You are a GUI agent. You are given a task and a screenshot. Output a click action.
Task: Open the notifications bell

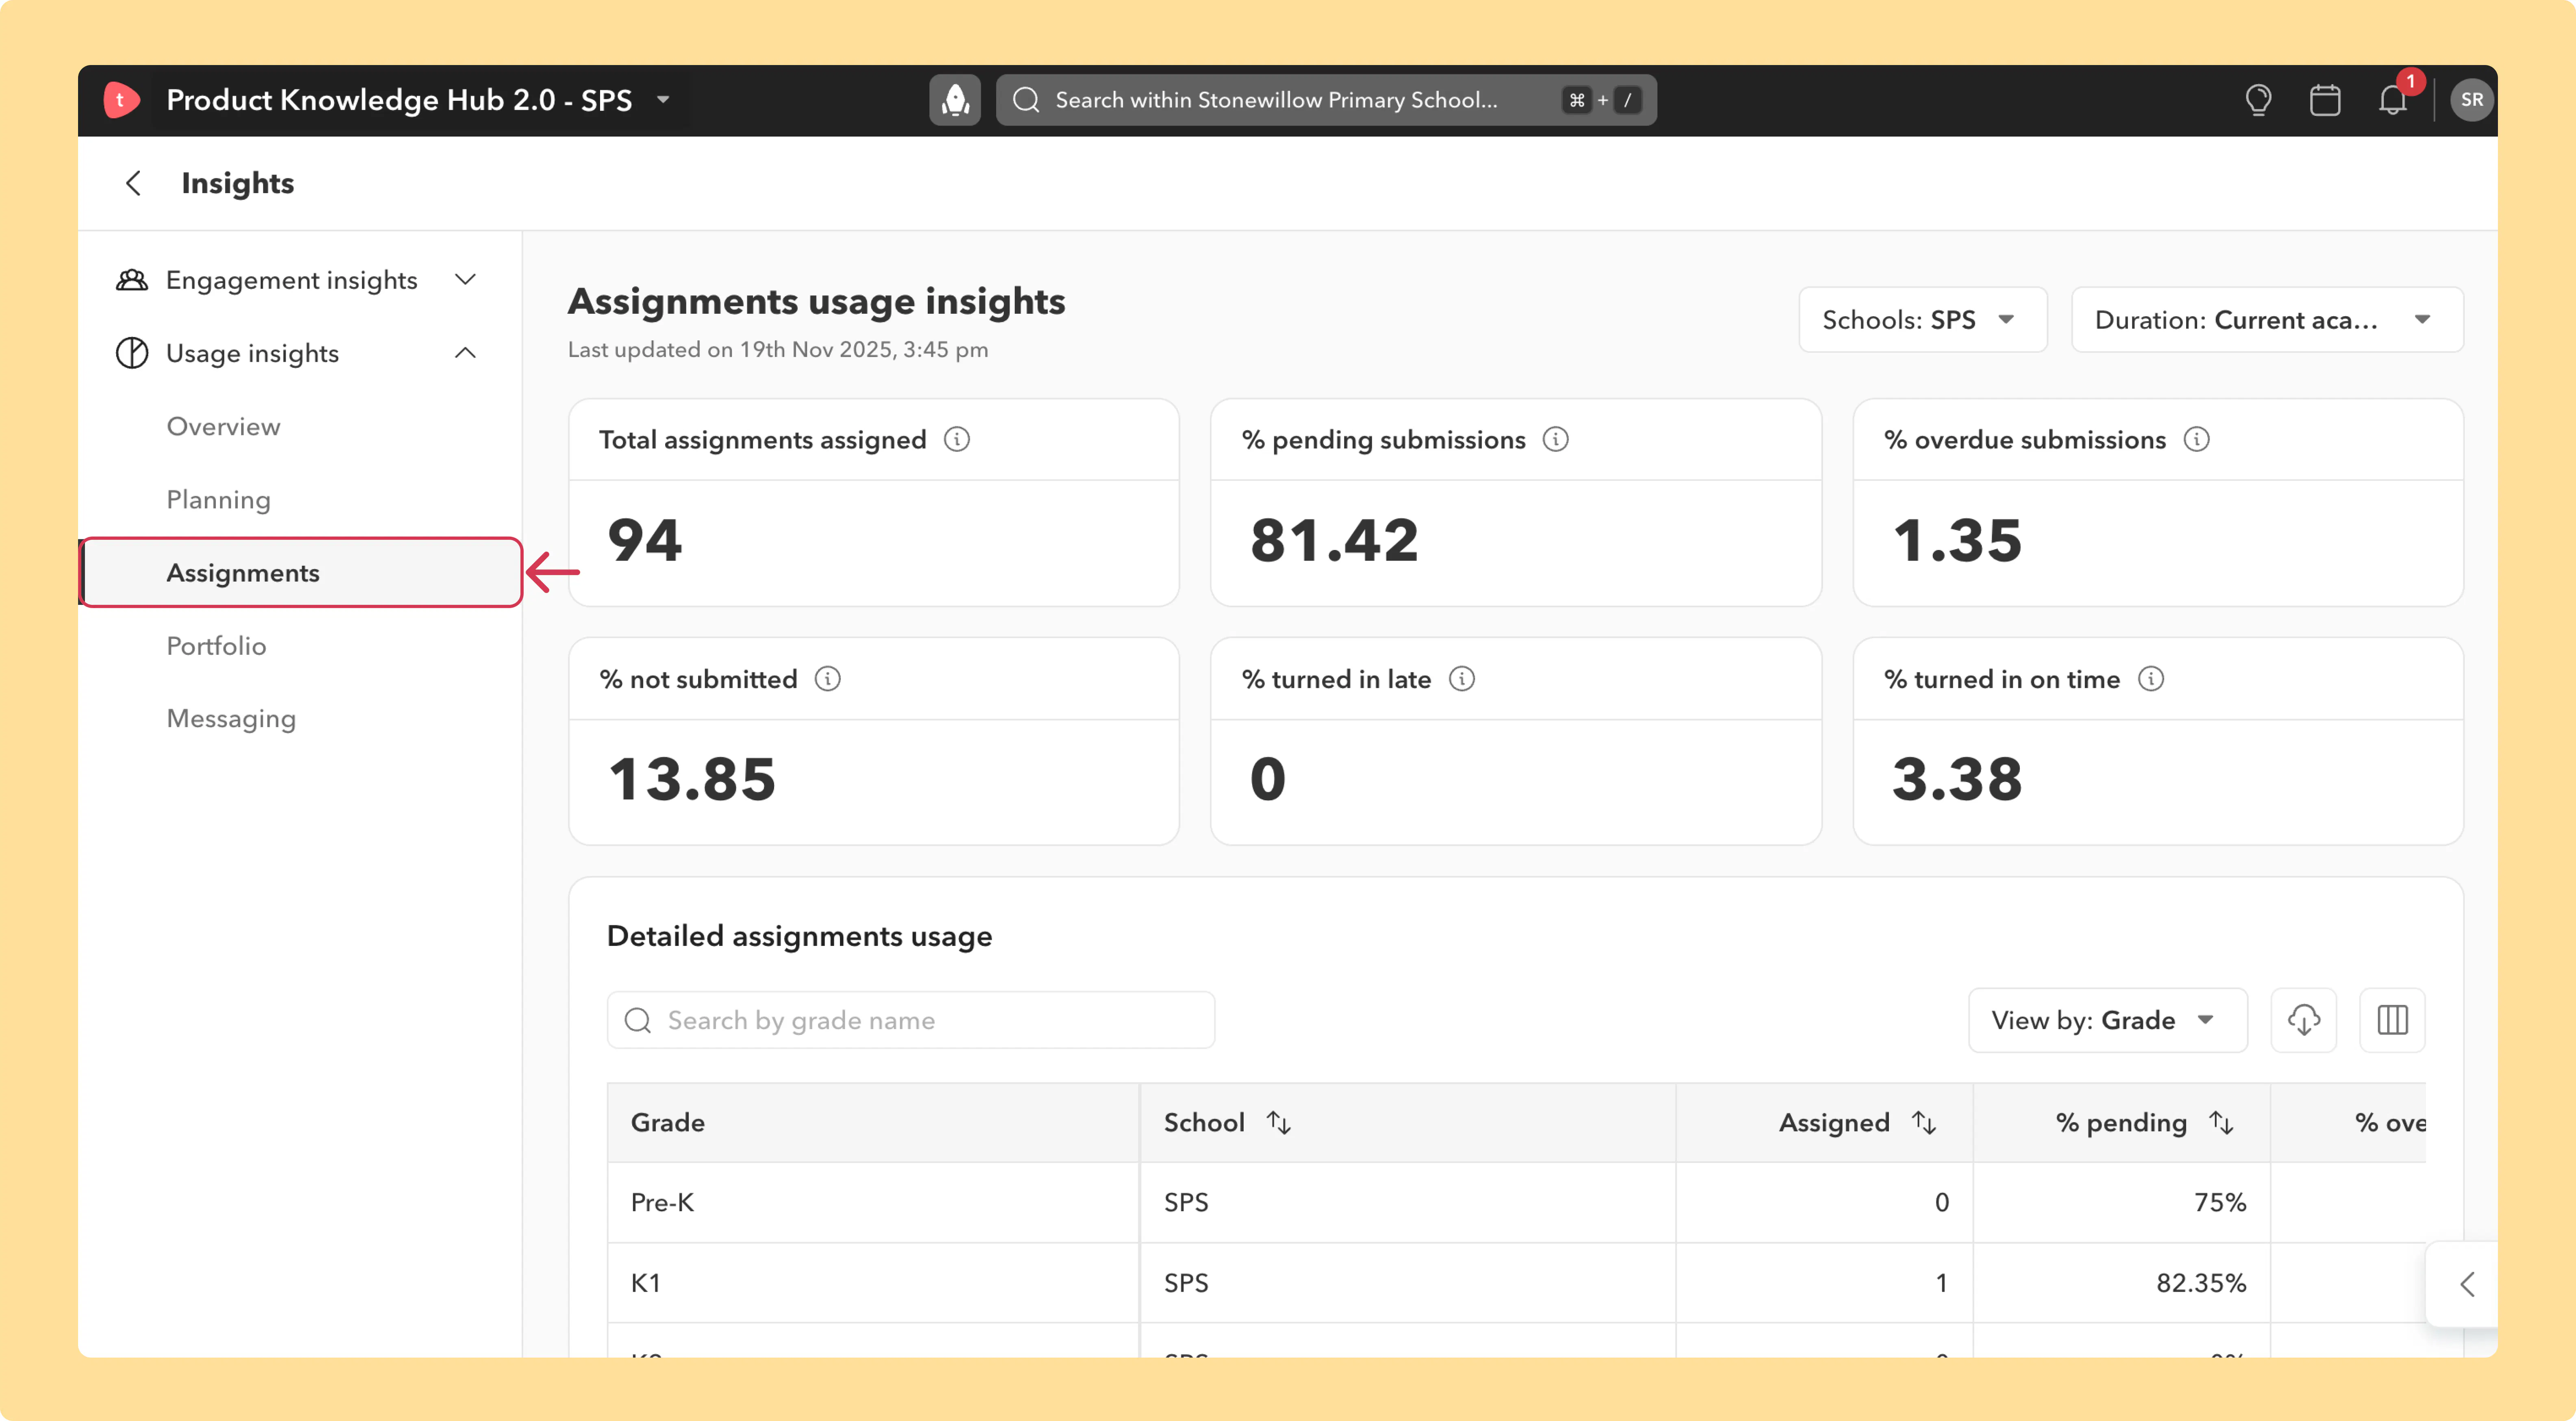click(x=2393, y=100)
